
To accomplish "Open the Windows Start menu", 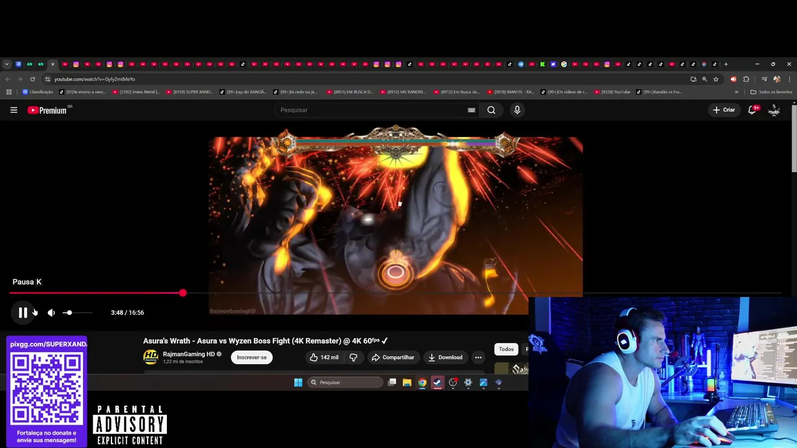I will tap(298, 383).
